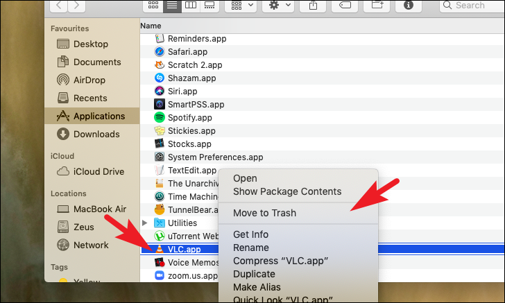Click the Time Machine app icon
Viewport: 505px width, 303px height.
[160, 196]
